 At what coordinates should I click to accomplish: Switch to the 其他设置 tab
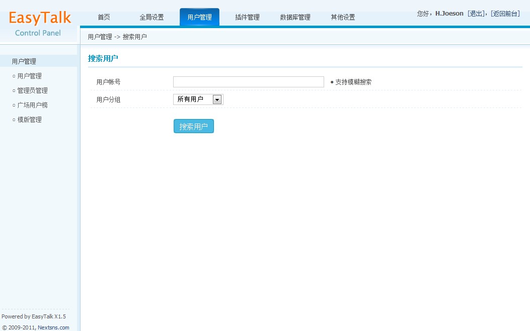pyautogui.click(x=343, y=18)
